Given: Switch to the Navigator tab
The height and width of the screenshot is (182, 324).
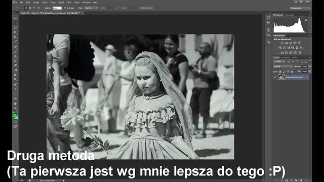Looking at the screenshot, I should click(x=289, y=15).
